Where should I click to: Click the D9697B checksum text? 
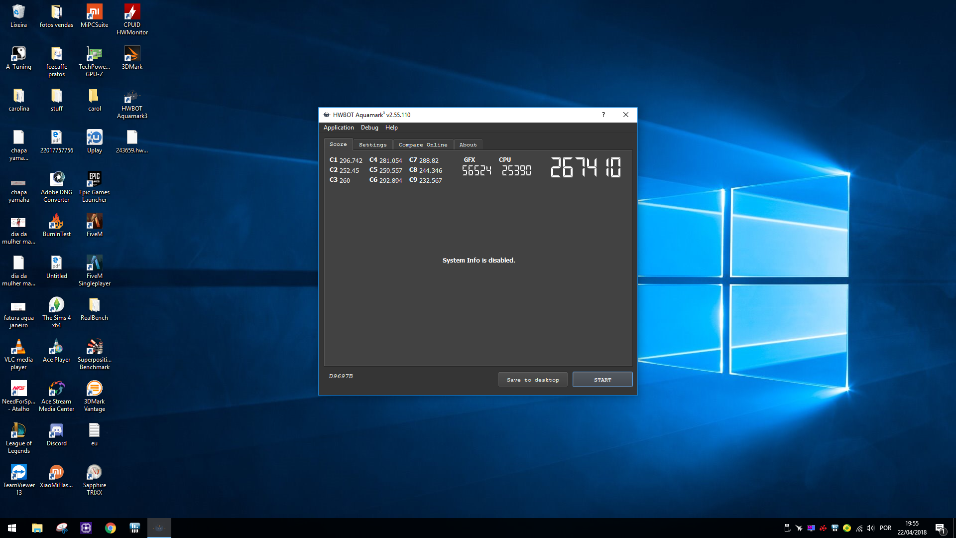click(x=341, y=376)
